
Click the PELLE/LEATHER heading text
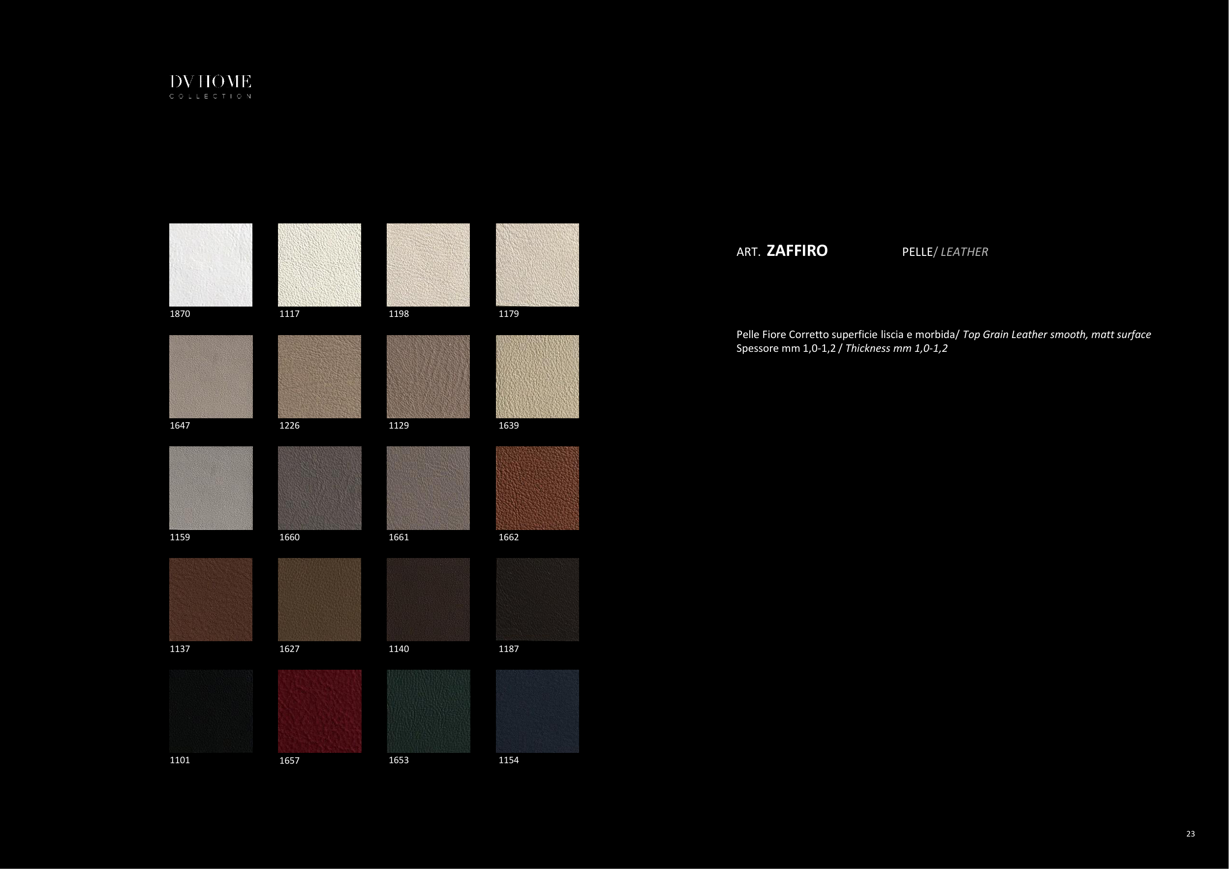pyautogui.click(x=944, y=251)
